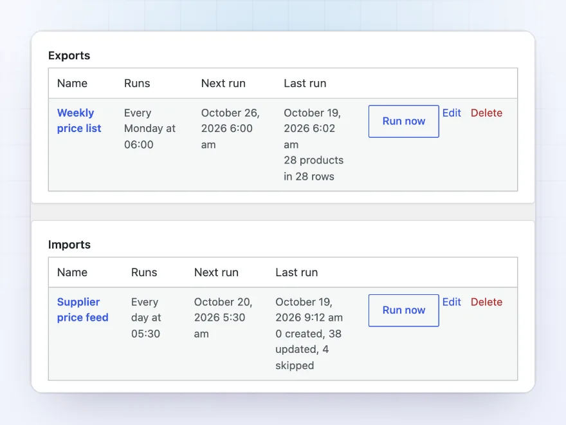Click the Last run header in Imports

coord(297,272)
